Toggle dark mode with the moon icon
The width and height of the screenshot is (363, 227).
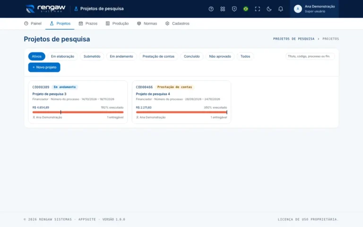coord(269,9)
